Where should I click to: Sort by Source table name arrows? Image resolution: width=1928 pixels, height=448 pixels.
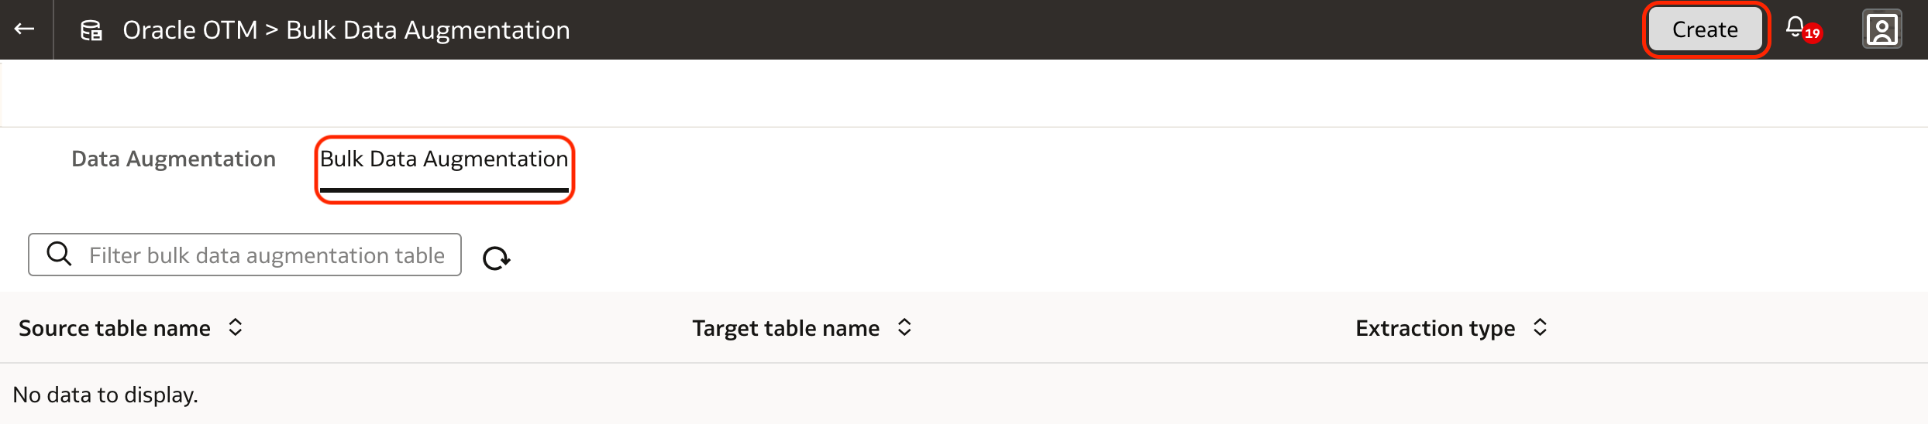(236, 327)
